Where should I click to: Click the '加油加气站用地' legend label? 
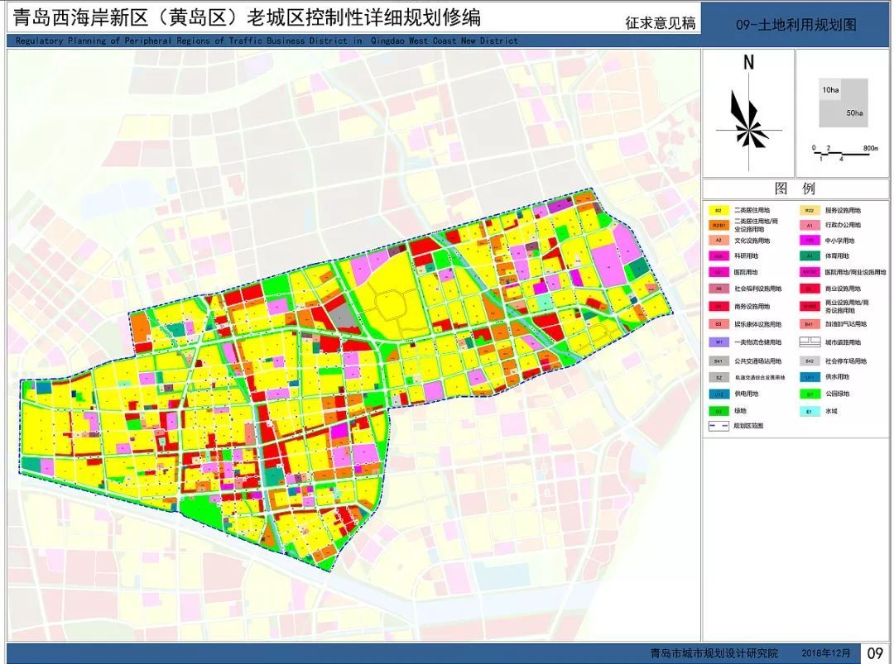(x=845, y=324)
